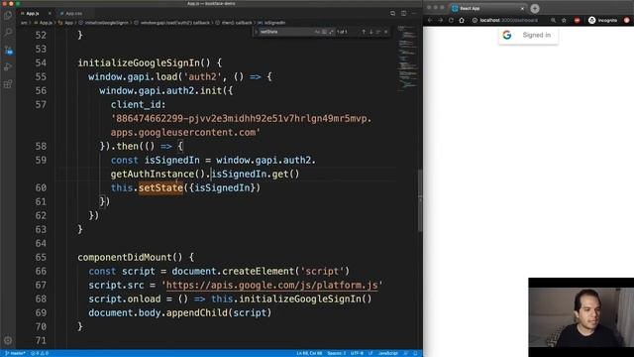Close the App.js editor tab
The height and width of the screenshot is (357, 634).
click(x=50, y=13)
